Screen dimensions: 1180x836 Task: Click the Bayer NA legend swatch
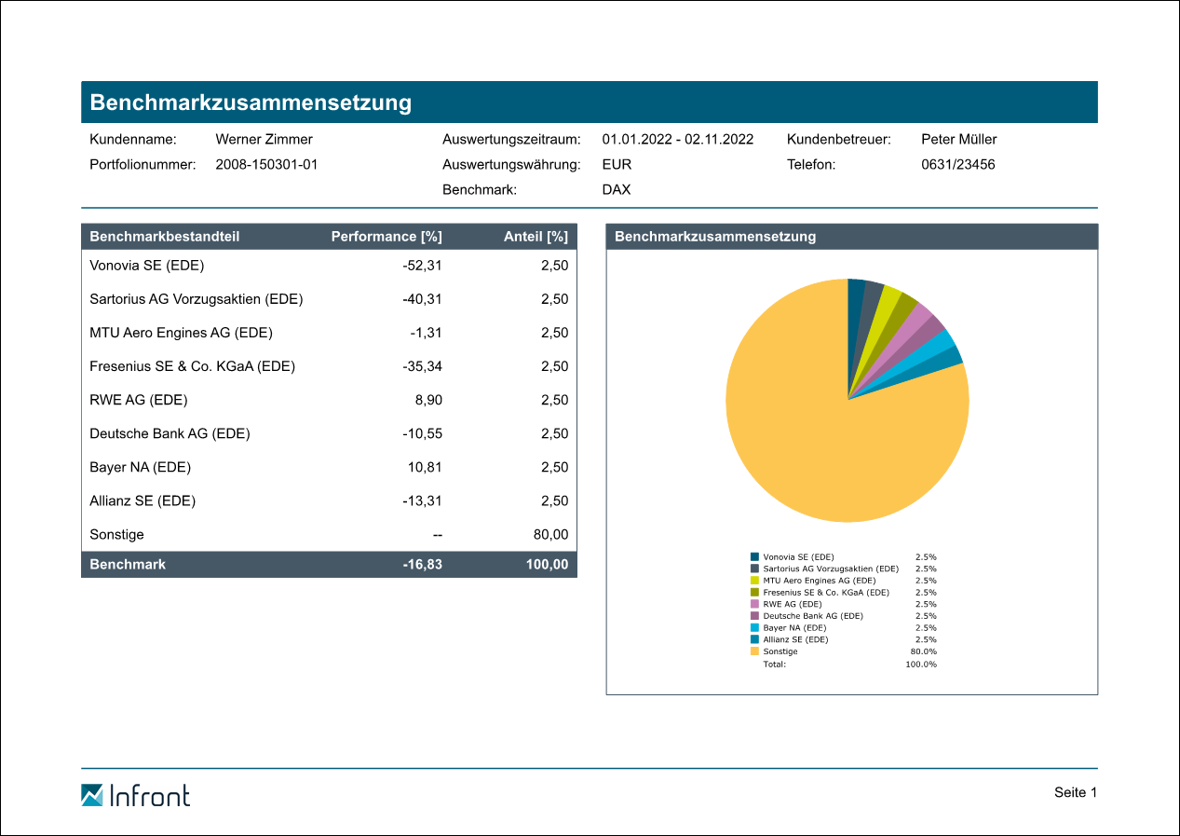(754, 627)
